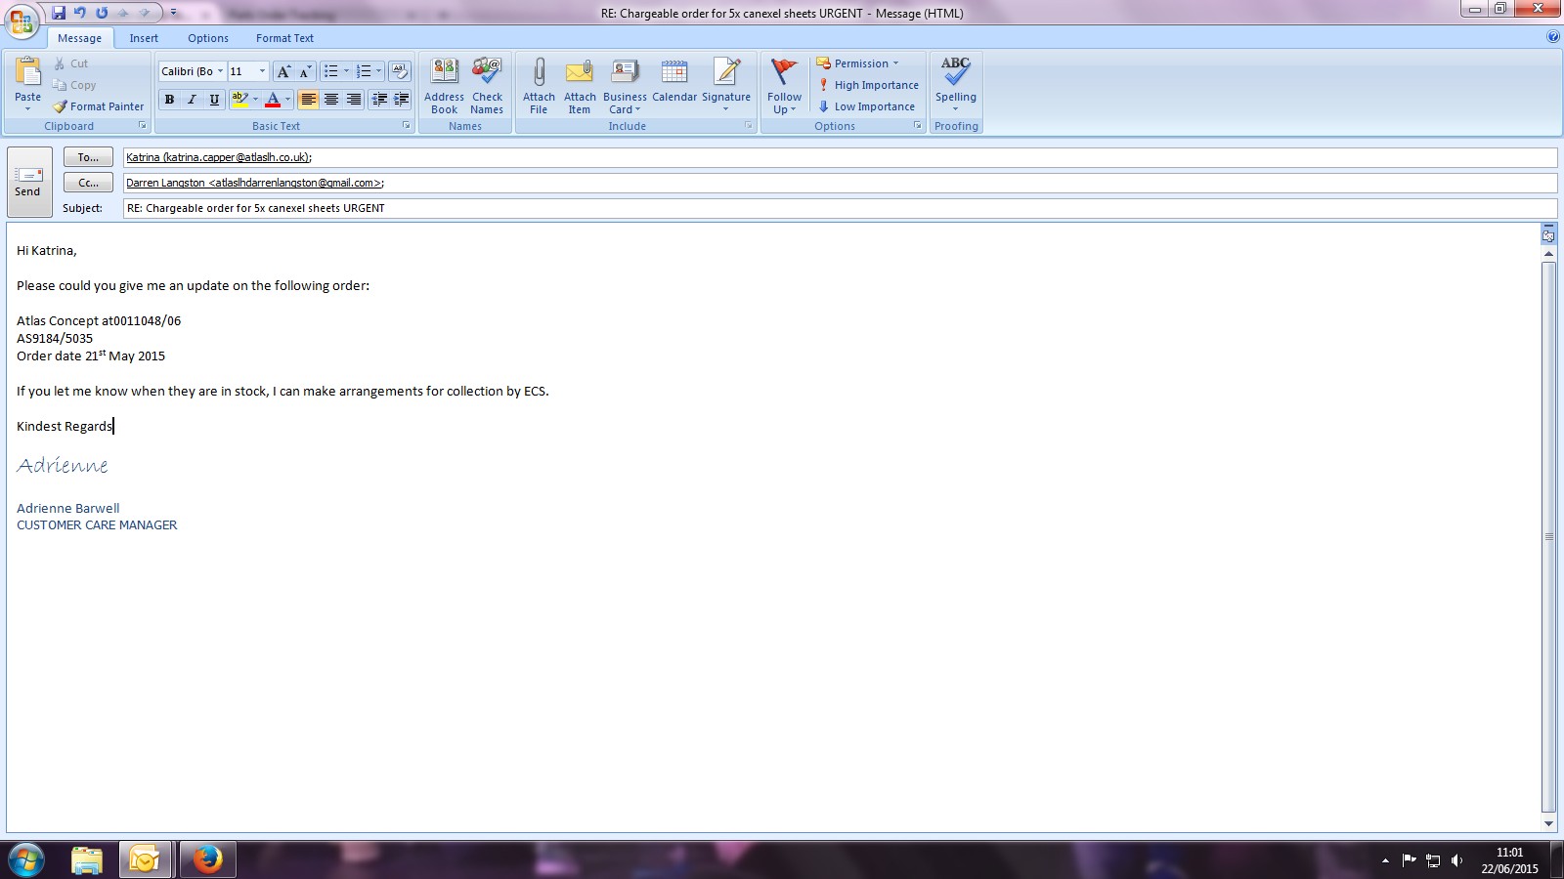This screenshot has height=879, width=1564.
Task: Open the Insert ribbon tab
Action: 144,38
